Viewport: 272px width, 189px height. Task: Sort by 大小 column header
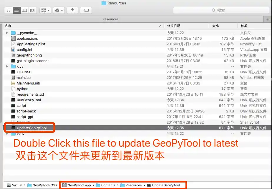click(215, 26)
